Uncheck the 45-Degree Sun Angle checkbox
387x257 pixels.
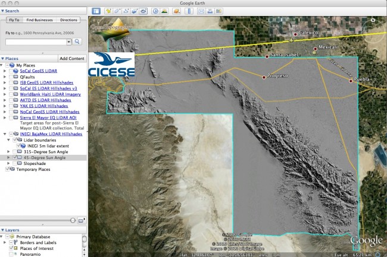pos(15,157)
